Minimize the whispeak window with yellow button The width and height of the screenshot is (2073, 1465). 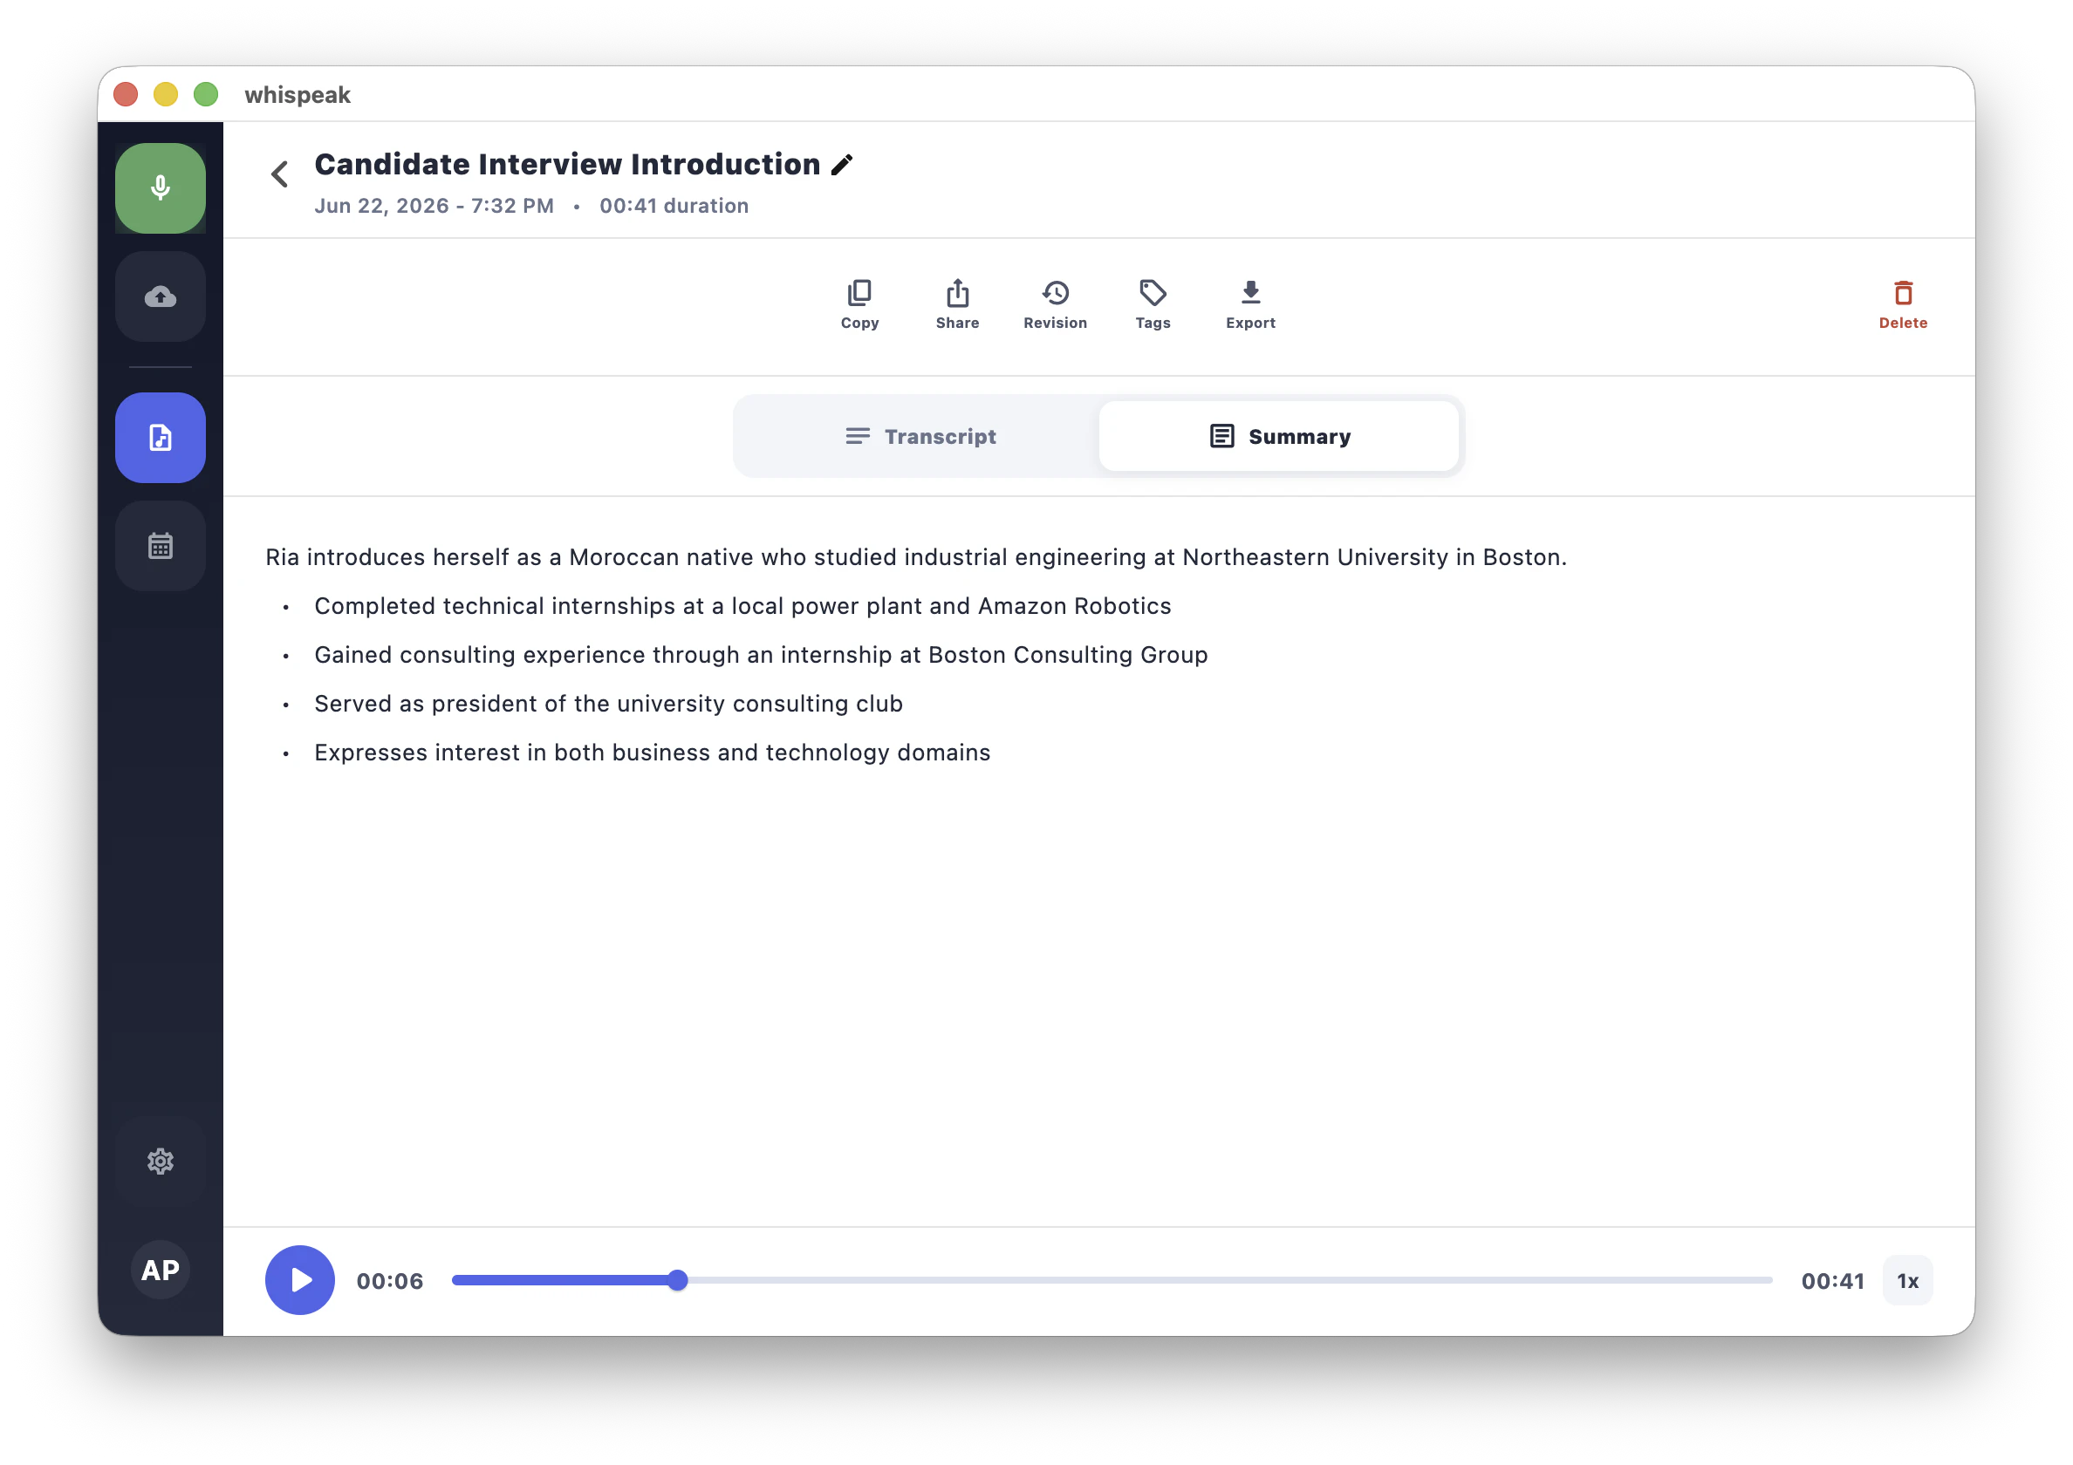(x=166, y=94)
